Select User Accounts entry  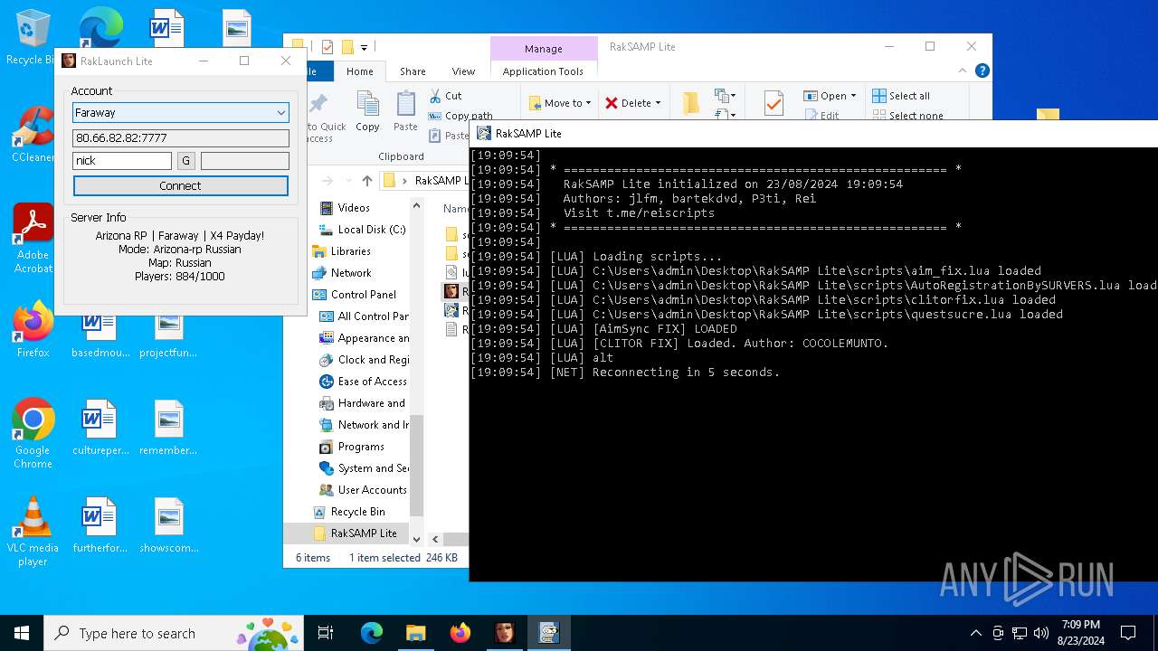click(363, 490)
